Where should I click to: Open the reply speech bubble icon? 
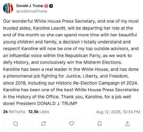(x=16, y=124)
